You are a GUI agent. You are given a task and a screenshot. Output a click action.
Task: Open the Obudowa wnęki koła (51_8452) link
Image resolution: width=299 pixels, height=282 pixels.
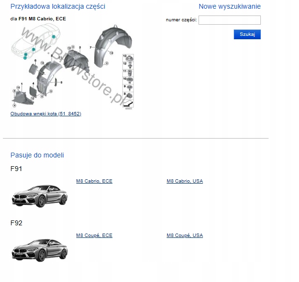click(x=46, y=114)
